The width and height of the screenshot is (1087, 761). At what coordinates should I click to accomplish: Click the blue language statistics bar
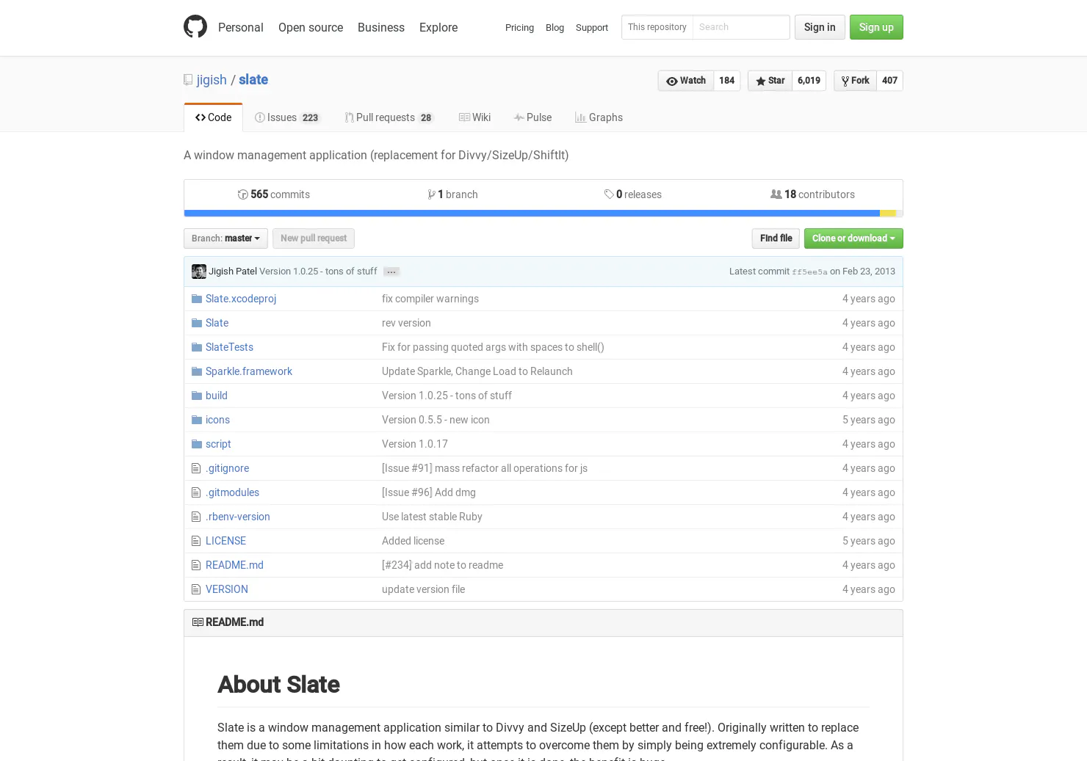pos(532,214)
